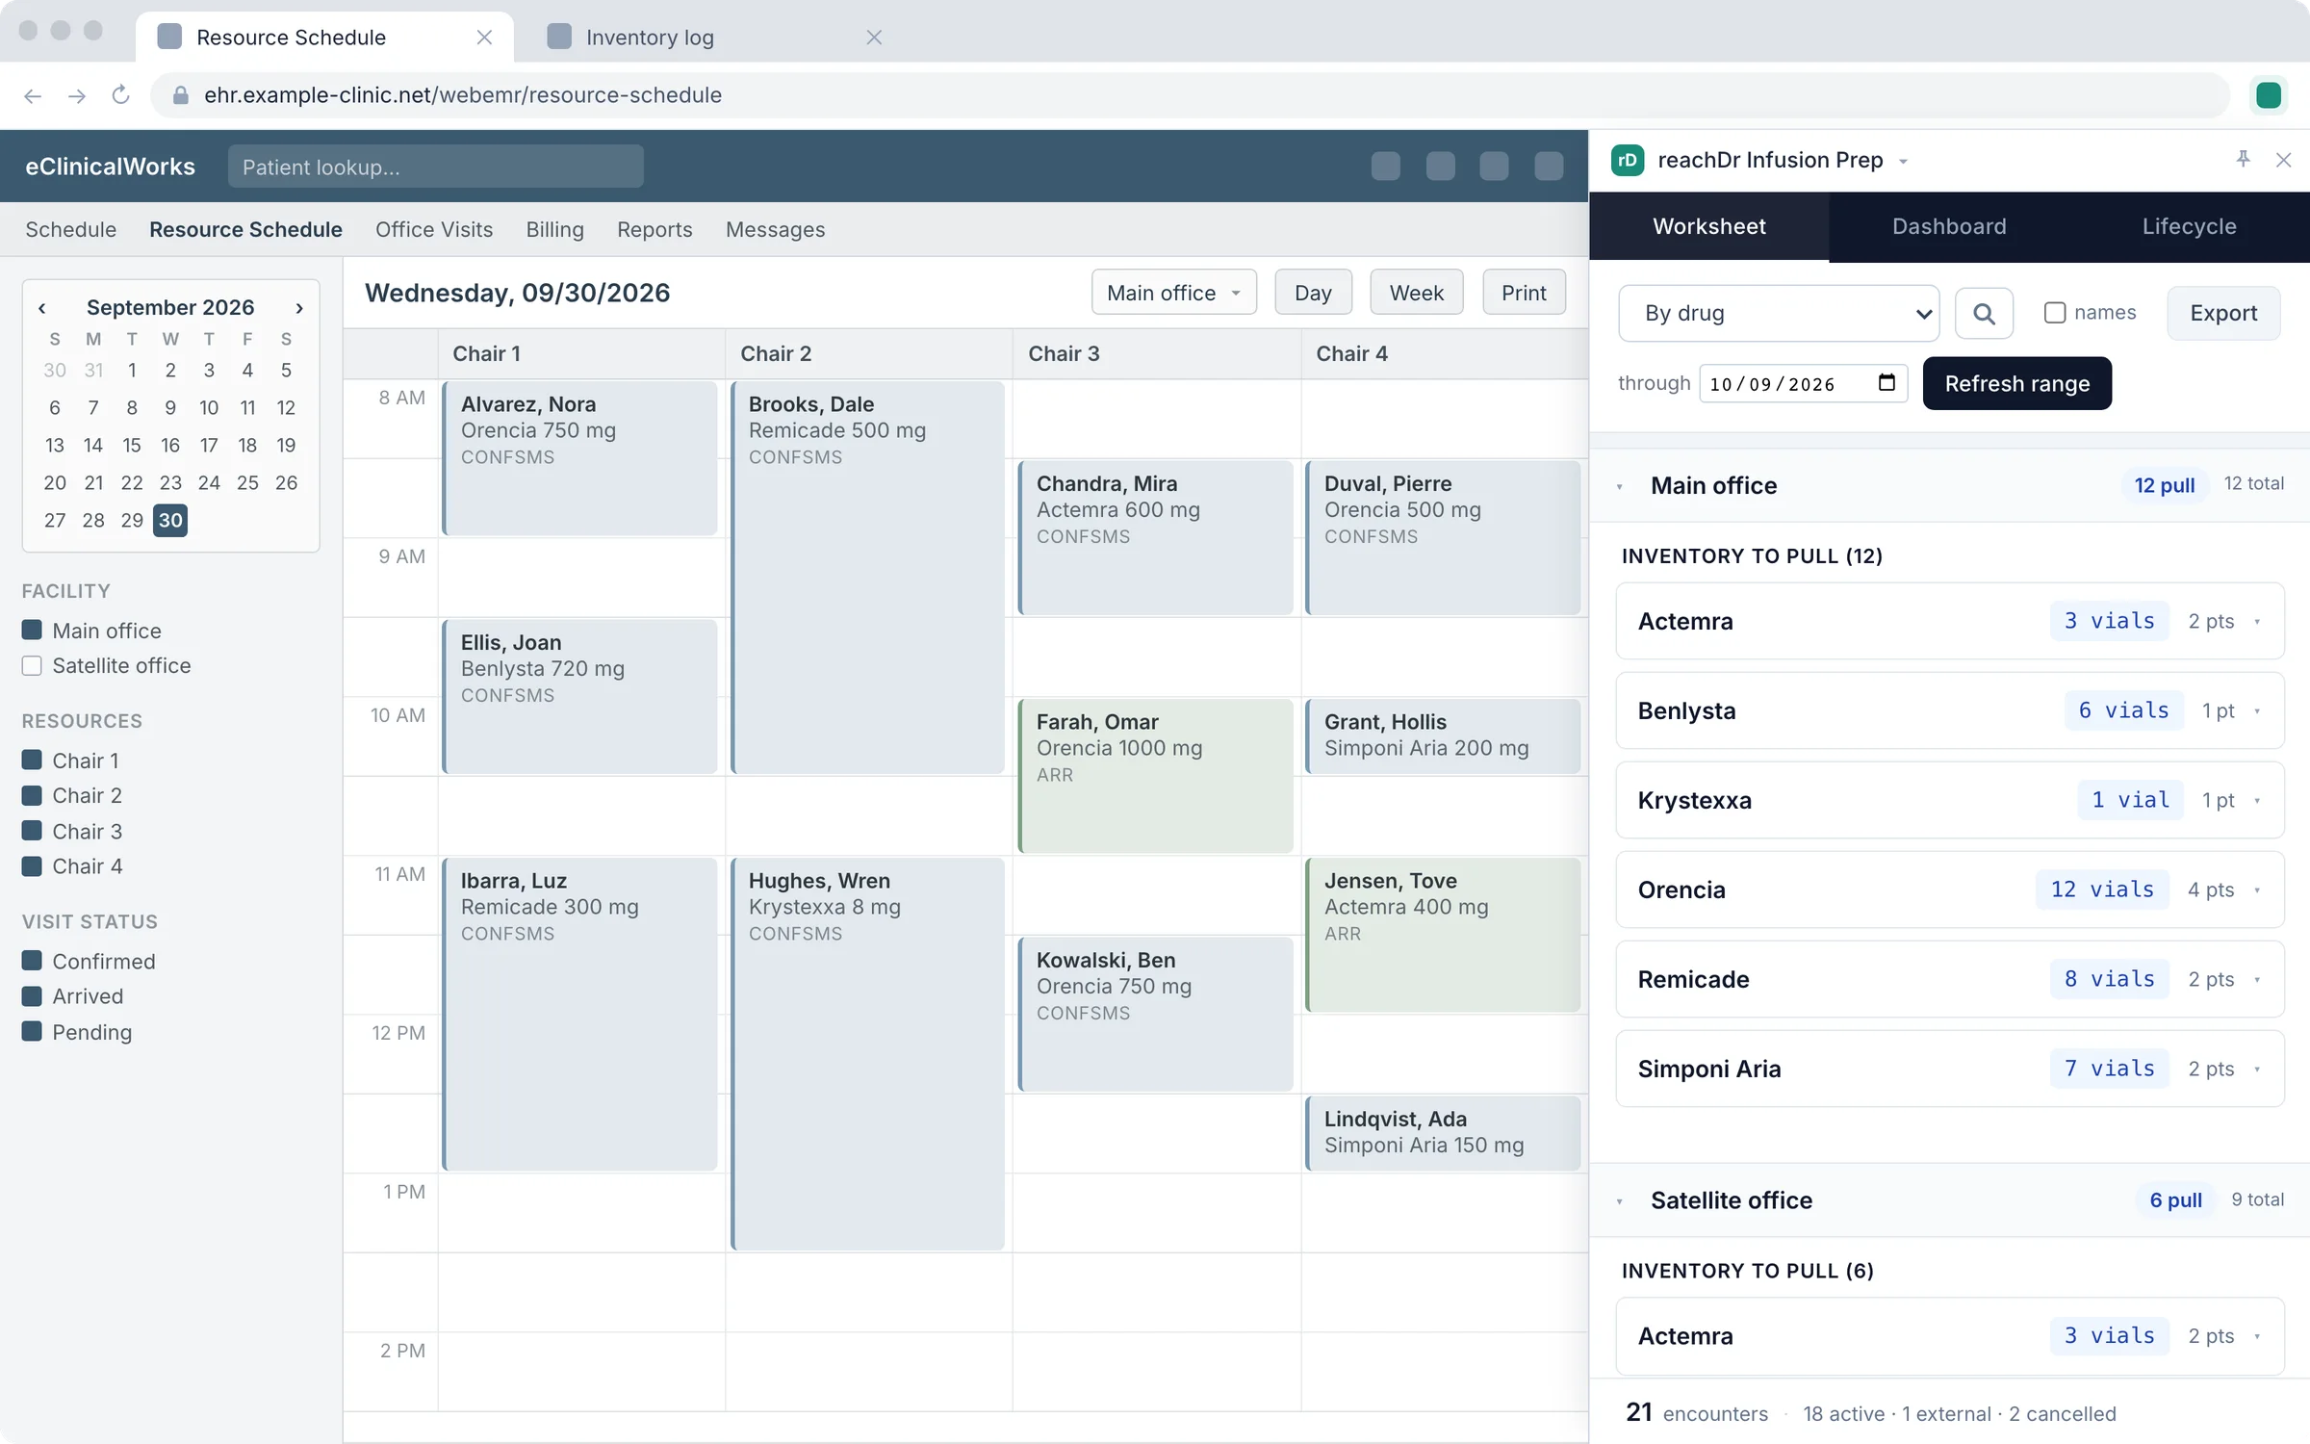Open the Jensen, Tove Actemra appointment
This screenshot has width=2310, height=1444.
coord(1442,935)
